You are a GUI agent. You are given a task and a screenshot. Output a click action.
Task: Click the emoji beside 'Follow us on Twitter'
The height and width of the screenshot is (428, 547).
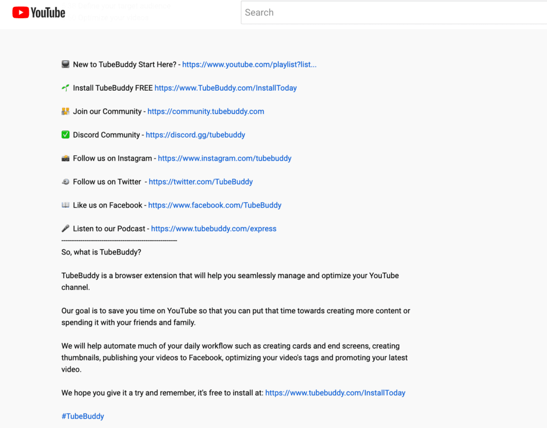coord(66,182)
